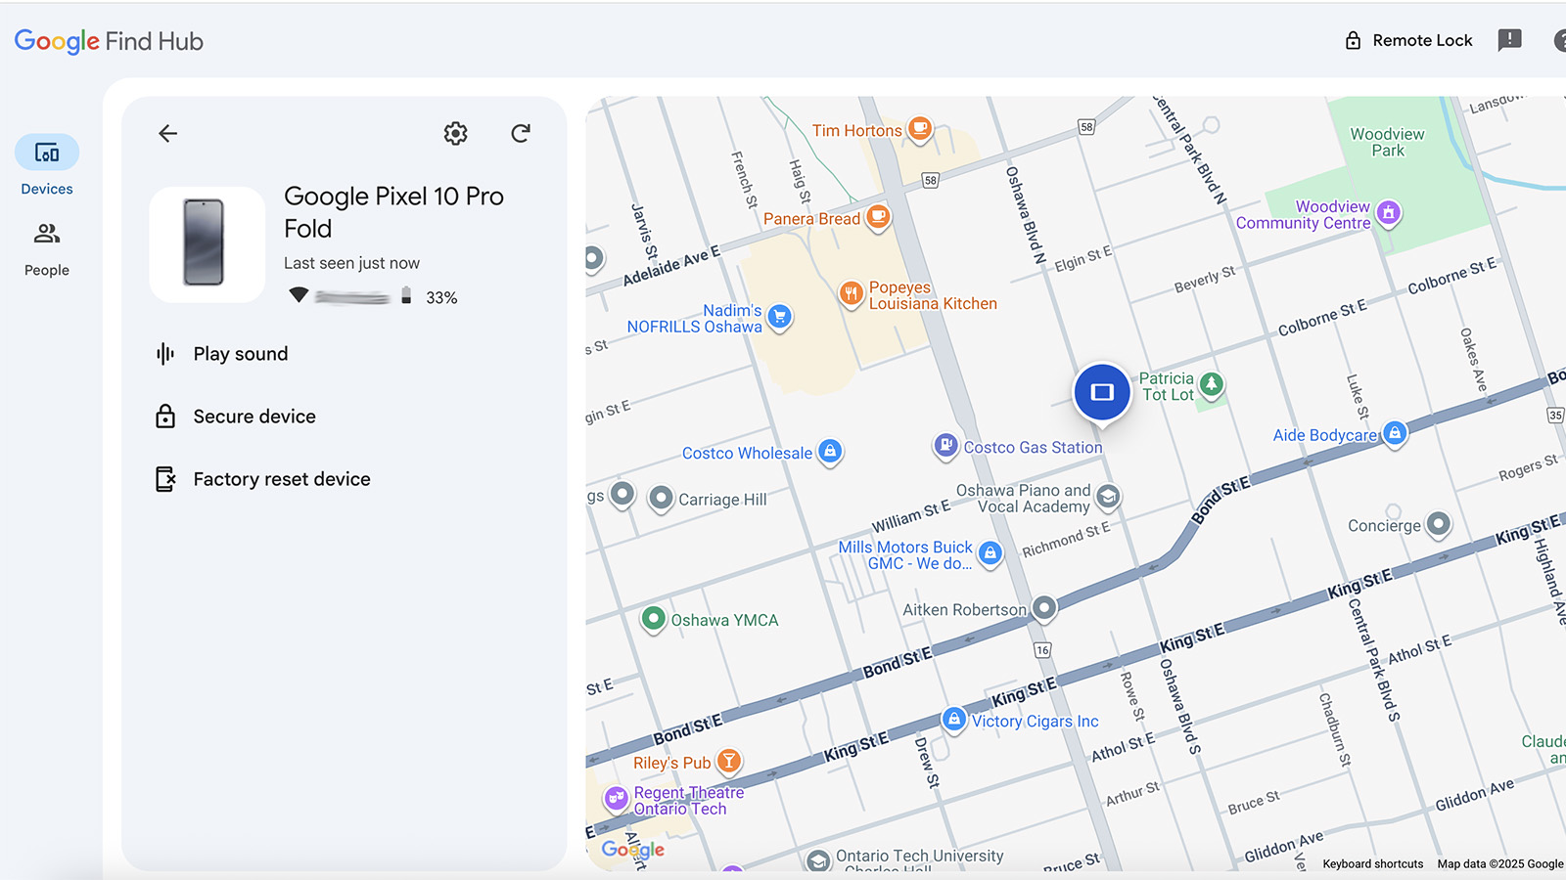Click the back arrow in the device panel
Viewport: 1566px width, 880px height.
pos(167,133)
